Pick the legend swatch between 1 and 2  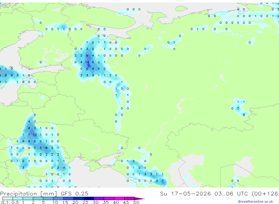point(28,198)
